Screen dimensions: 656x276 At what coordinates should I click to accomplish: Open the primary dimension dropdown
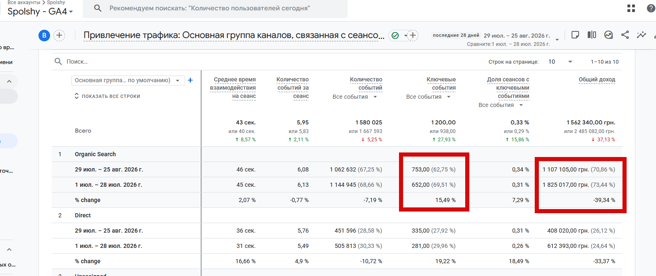[x=127, y=80]
